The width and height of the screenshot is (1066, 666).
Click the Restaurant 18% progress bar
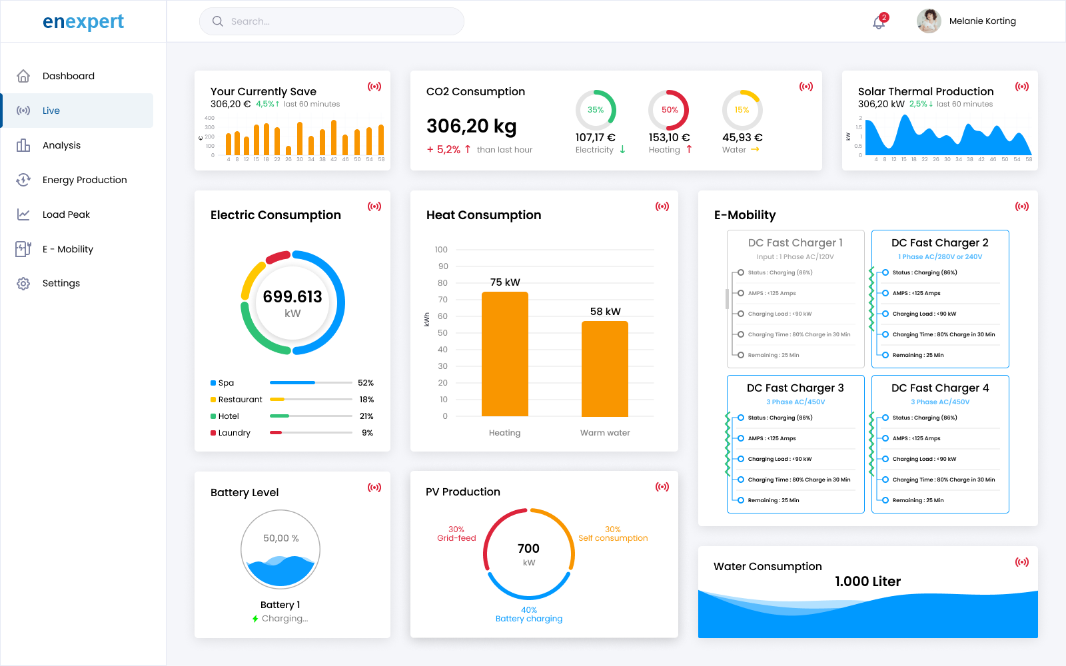coord(311,400)
